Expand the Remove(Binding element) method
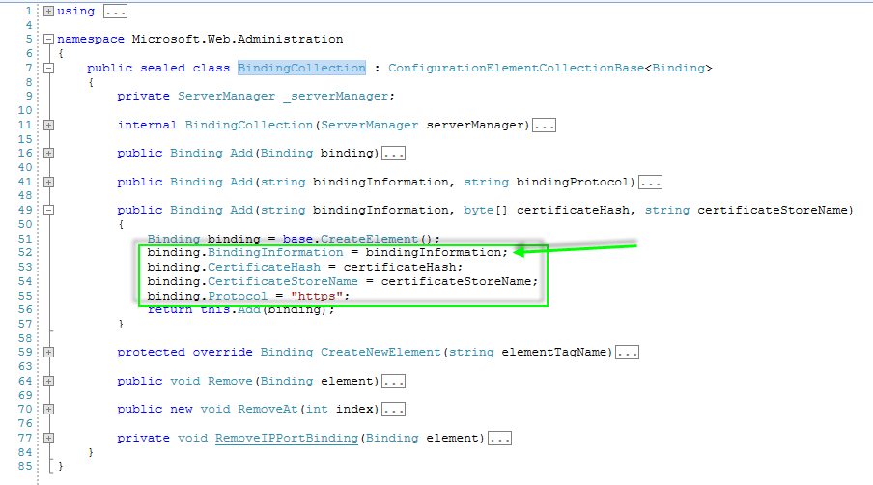This screenshot has height=485, width=873. tap(48, 381)
